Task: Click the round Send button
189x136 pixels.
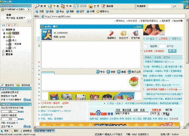Action: 134,82
